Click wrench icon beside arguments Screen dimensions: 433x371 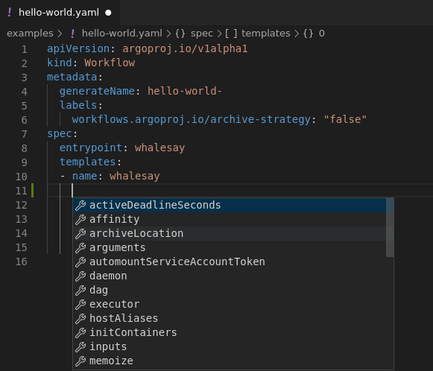[x=80, y=247]
